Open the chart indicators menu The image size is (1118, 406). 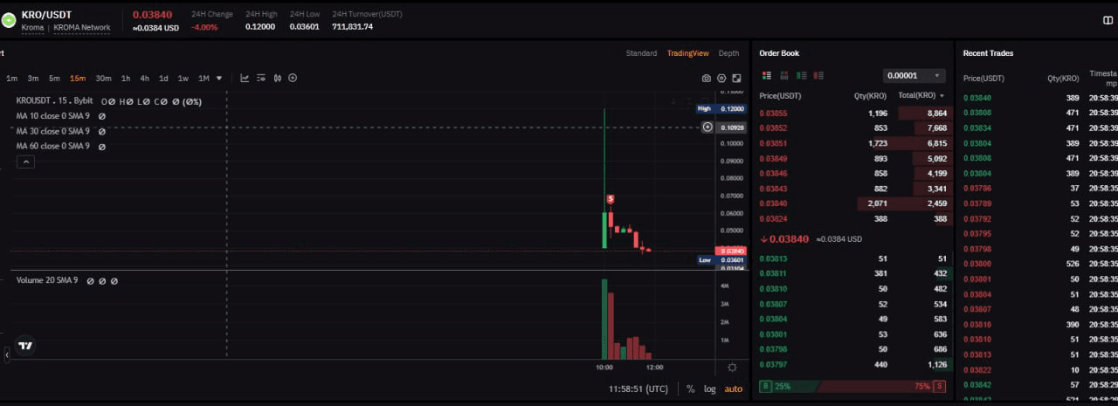click(261, 78)
